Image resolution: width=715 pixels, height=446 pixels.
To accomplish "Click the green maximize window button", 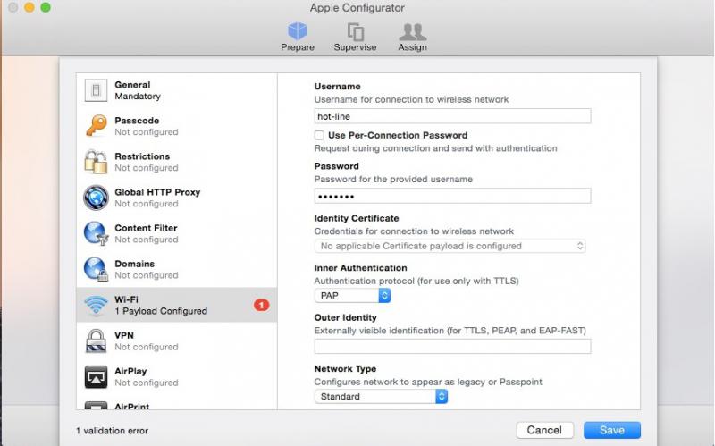I will click(46, 7).
